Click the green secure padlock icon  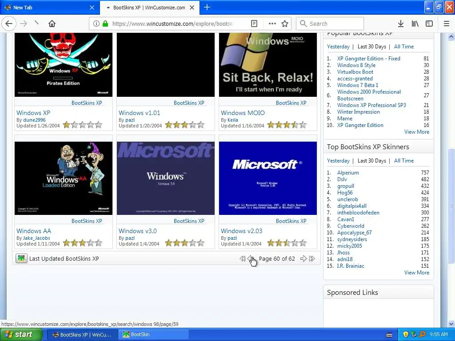point(105,24)
